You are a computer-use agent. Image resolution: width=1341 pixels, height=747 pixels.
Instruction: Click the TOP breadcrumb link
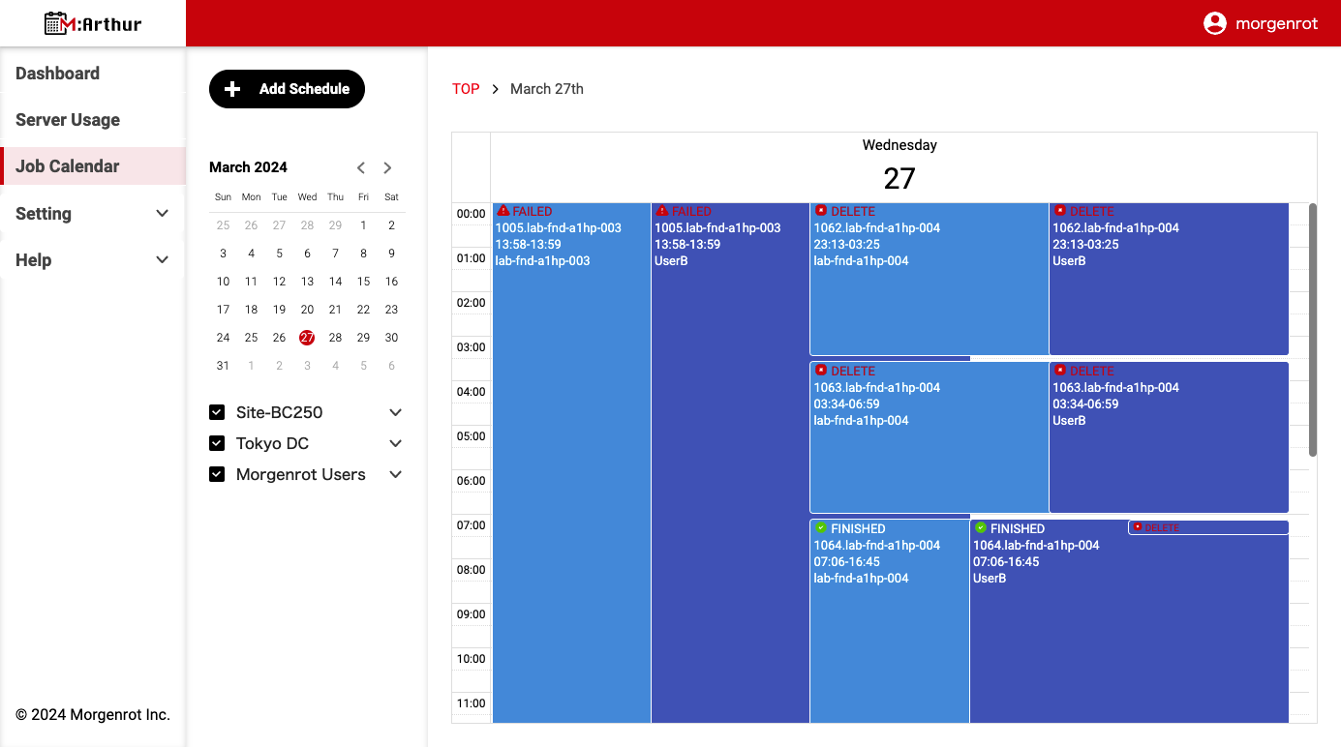click(466, 89)
